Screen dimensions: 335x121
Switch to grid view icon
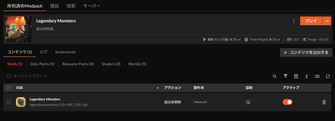point(296,76)
